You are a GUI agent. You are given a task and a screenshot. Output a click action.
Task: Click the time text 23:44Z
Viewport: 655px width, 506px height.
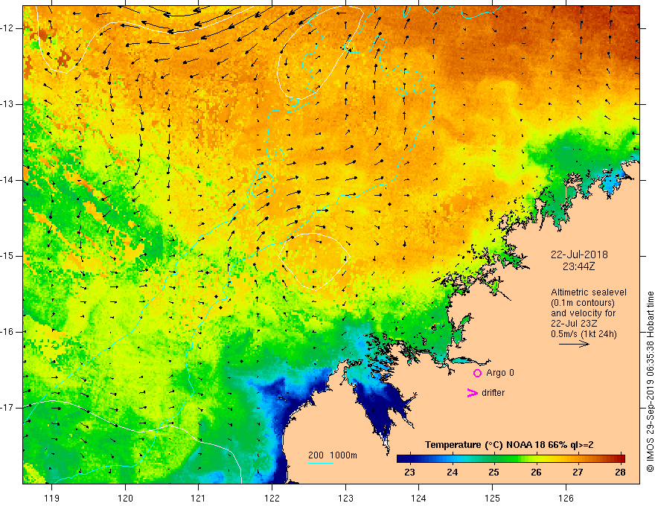point(578,266)
